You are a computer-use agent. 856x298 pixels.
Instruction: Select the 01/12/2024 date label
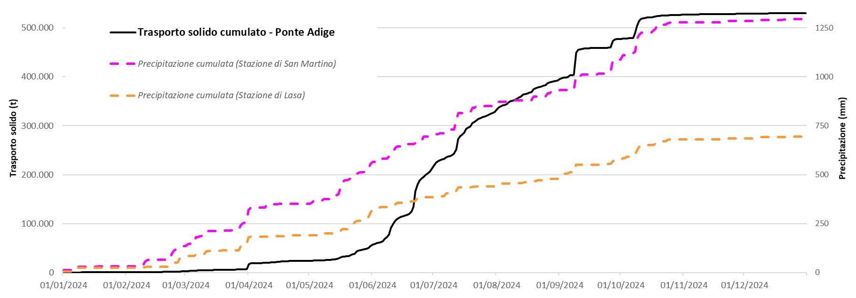743,285
